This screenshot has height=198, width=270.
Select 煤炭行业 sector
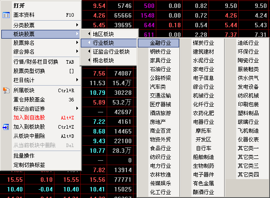pos(203,43)
